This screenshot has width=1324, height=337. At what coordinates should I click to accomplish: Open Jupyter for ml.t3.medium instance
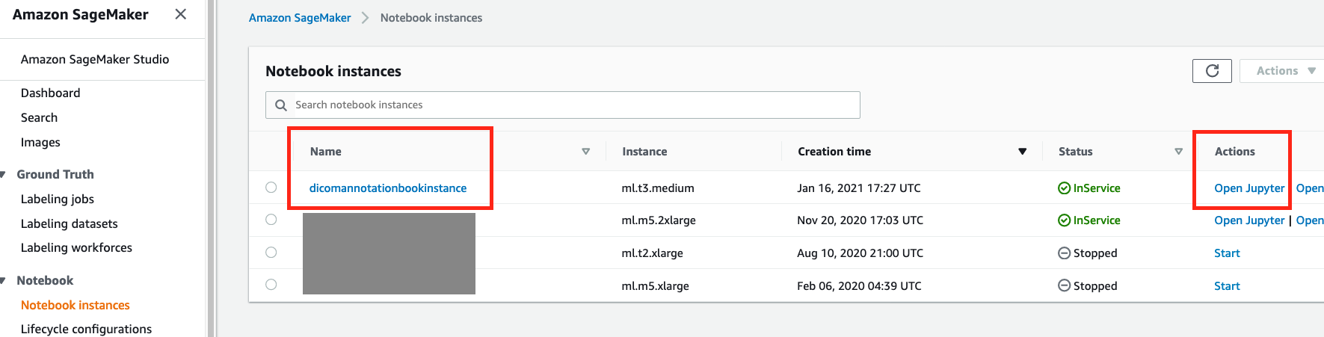coord(1249,188)
